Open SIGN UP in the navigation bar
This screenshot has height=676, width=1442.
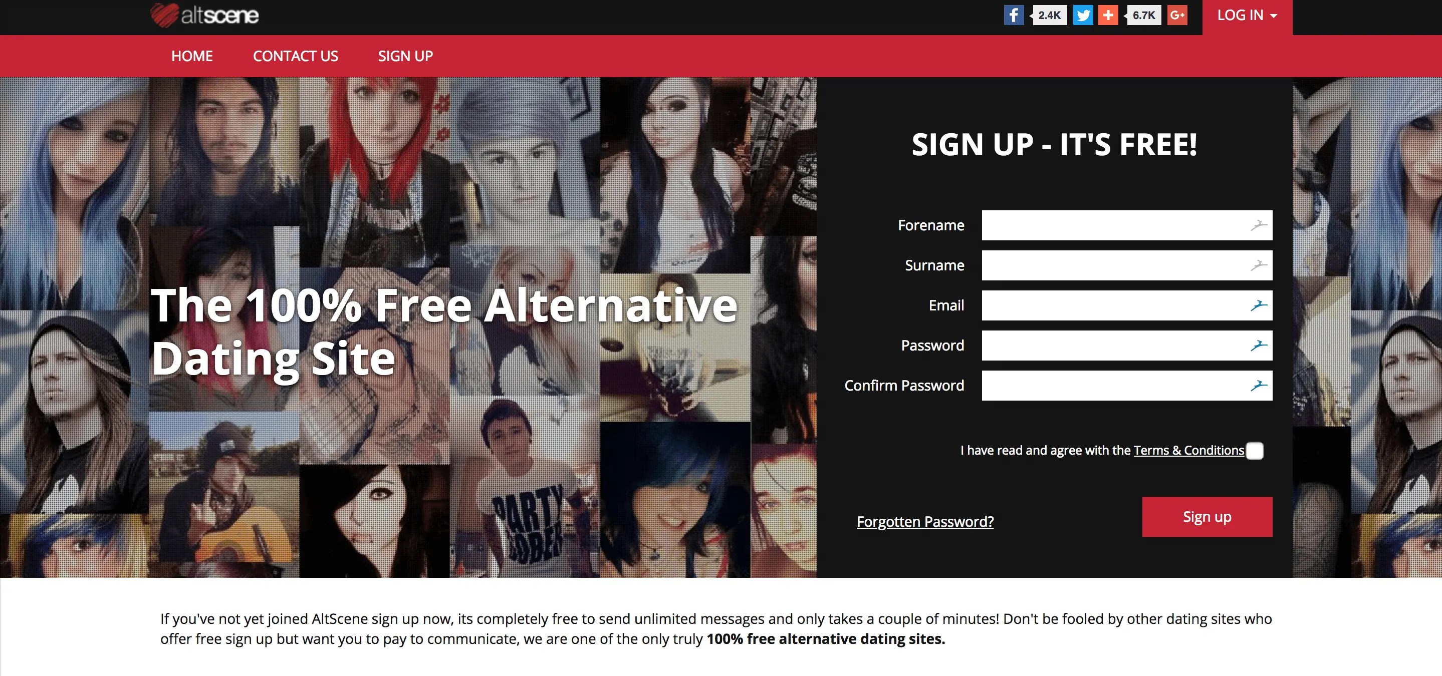(405, 56)
